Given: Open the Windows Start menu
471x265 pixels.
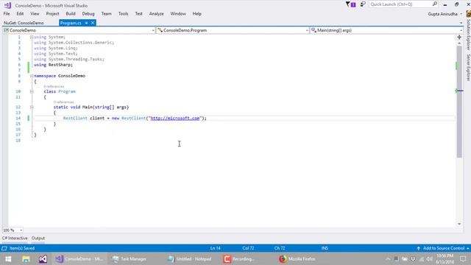Looking at the screenshot, I should tap(8, 259).
